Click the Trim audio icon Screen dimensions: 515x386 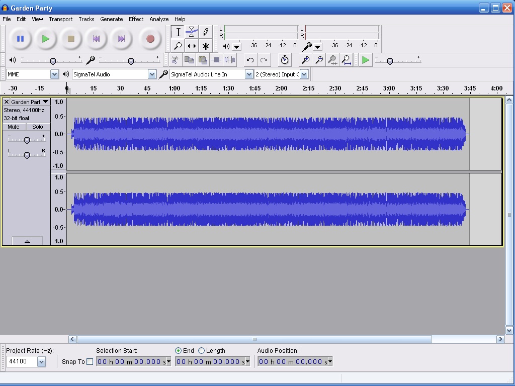click(216, 60)
